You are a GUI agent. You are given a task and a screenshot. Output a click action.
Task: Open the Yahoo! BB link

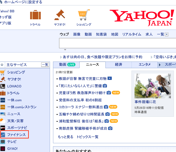click(x=7, y=11)
